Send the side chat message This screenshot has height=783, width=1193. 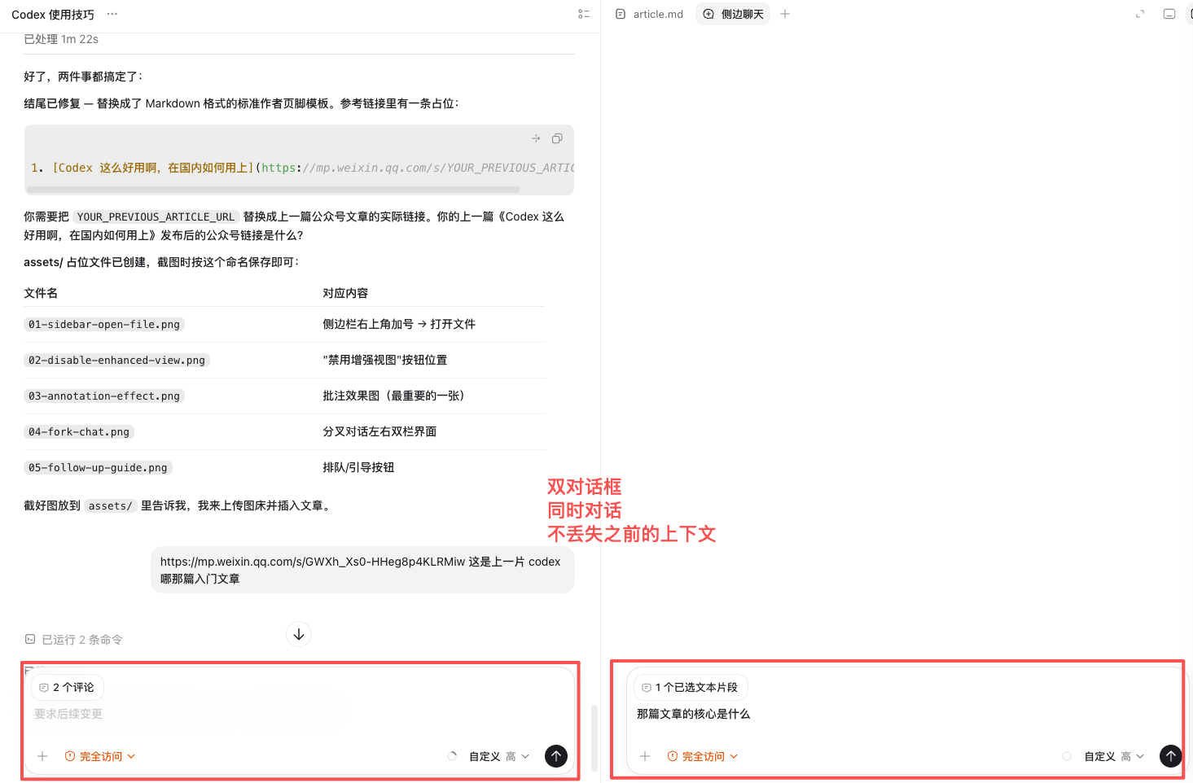tap(1171, 756)
